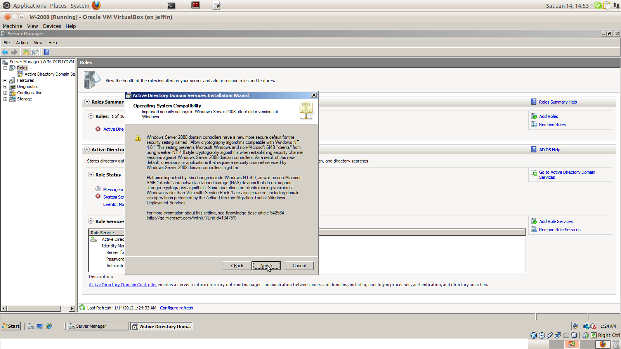
Task: Click the Server Manager quick launch icon
Action: coord(31,326)
